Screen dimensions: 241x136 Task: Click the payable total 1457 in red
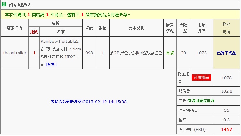[x=227, y=130]
